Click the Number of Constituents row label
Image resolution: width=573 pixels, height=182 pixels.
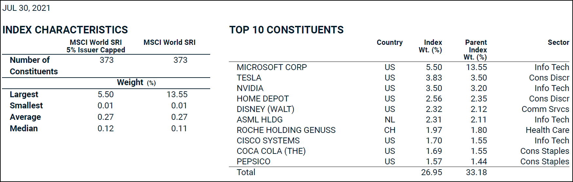tap(34, 66)
